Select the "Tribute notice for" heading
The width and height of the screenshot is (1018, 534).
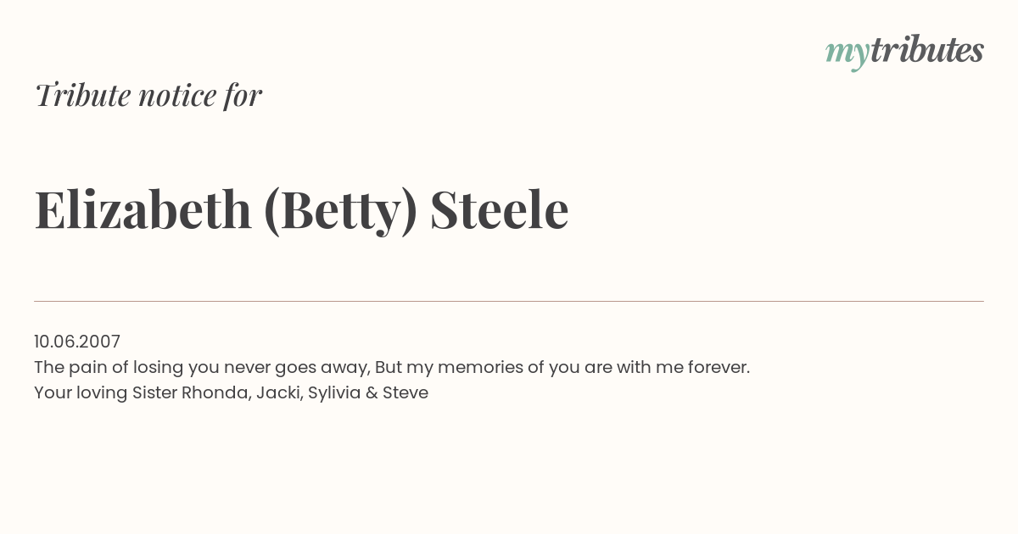click(x=148, y=95)
